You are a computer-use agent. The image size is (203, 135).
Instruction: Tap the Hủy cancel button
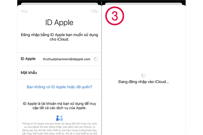click(x=24, y=11)
